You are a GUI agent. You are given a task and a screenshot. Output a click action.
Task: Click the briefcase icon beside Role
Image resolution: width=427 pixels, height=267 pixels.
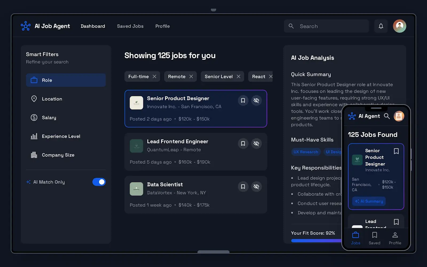pyautogui.click(x=34, y=80)
